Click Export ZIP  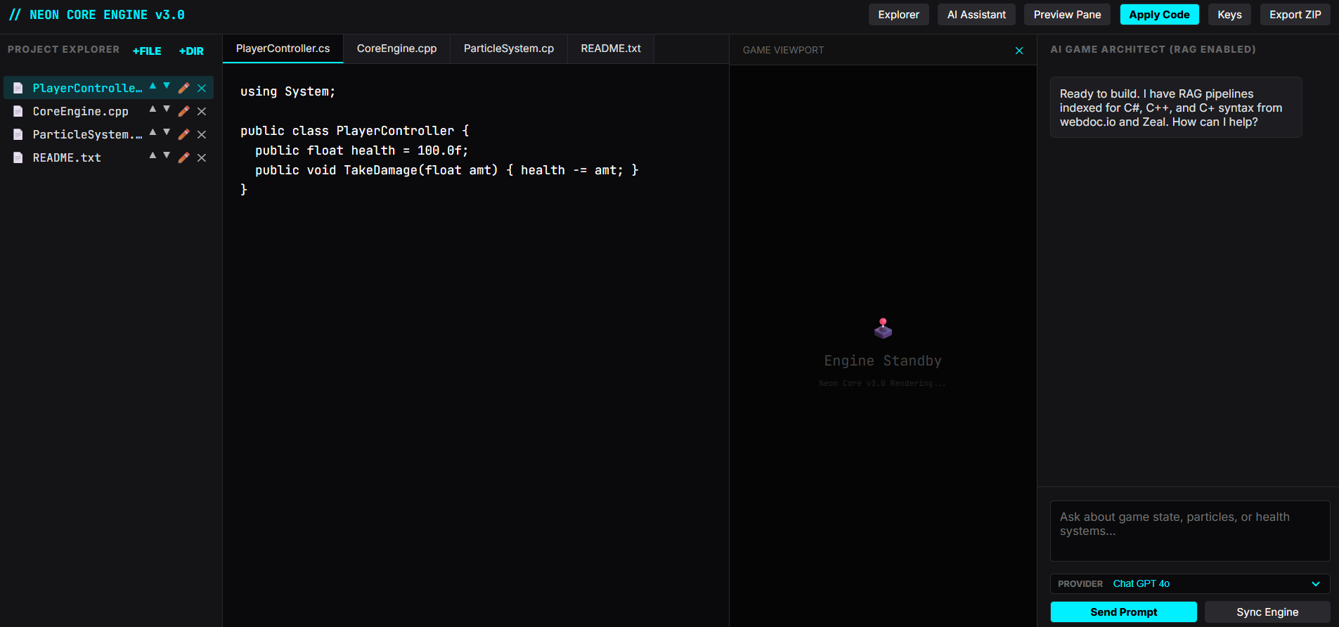point(1295,15)
